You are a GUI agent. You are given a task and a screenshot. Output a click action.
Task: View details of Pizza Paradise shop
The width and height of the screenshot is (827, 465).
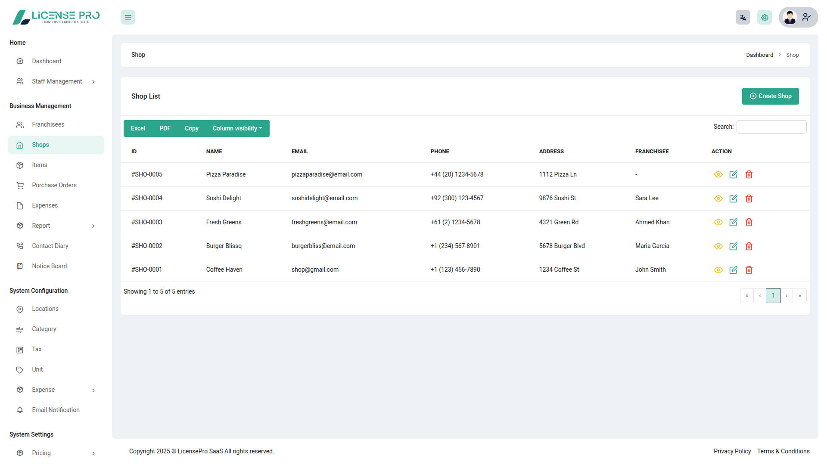718,174
